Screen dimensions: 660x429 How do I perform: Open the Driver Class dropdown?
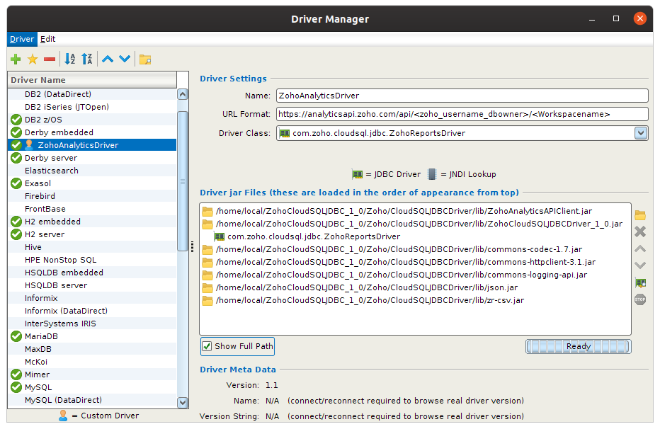click(641, 132)
